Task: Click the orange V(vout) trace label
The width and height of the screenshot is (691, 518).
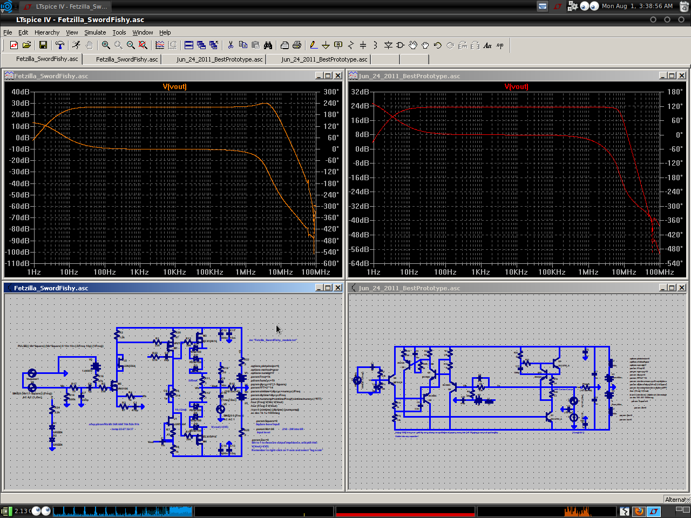Action: click(174, 86)
